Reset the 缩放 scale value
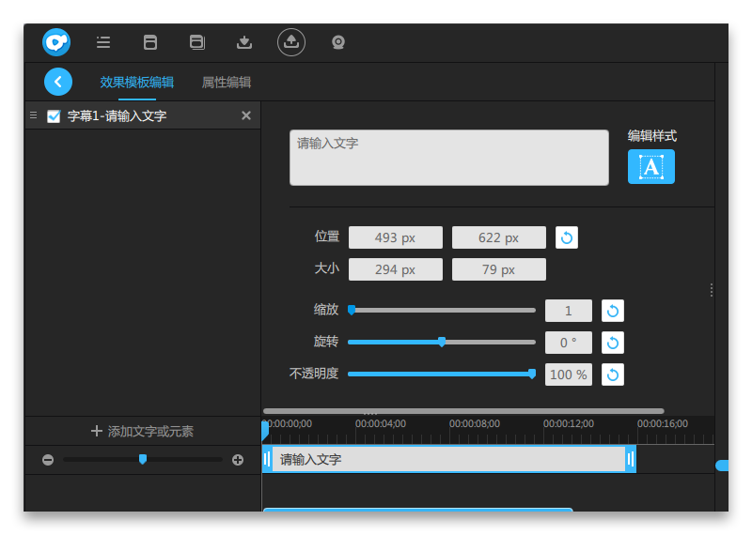 pyautogui.click(x=613, y=311)
